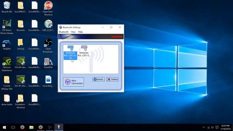
Task: Select the GeForce Experience icon
Action: [7, 64]
